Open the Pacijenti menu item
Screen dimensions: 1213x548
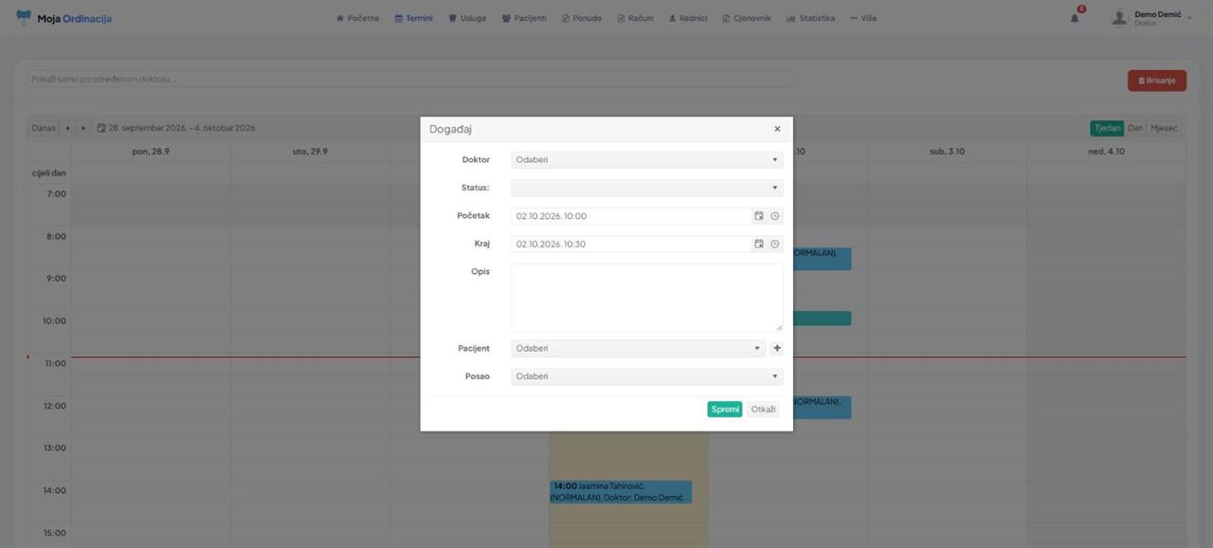pos(524,18)
